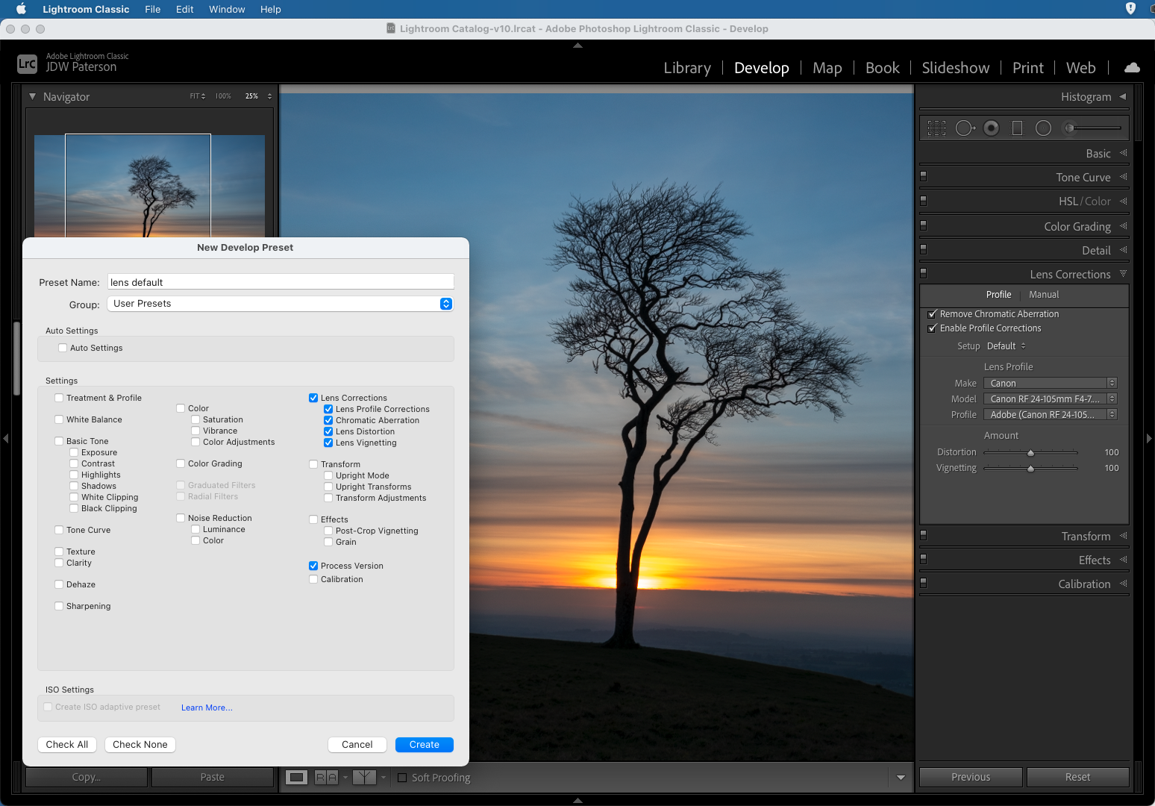
Task: Open the Group User Presets dropdown
Action: click(x=281, y=304)
